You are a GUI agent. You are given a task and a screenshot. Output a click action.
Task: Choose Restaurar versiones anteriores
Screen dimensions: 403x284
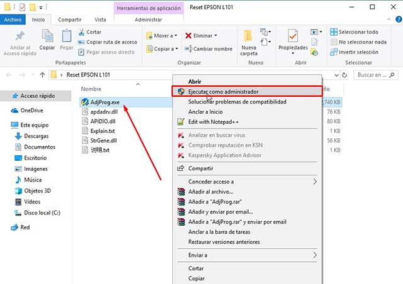point(247,242)
